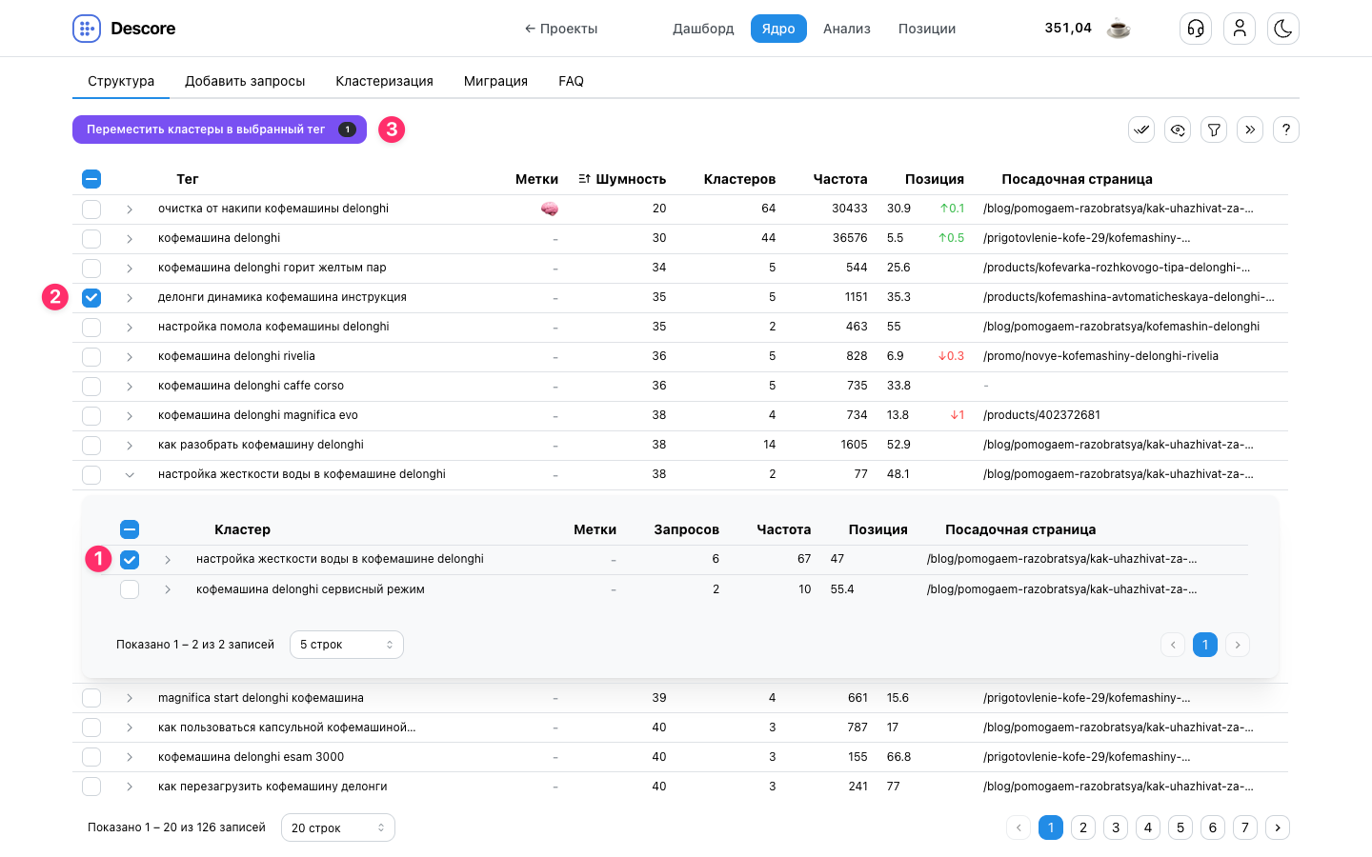
Task: Click tag 'как перезагрузить кофемашину делонги'
Action: (272, 787)
